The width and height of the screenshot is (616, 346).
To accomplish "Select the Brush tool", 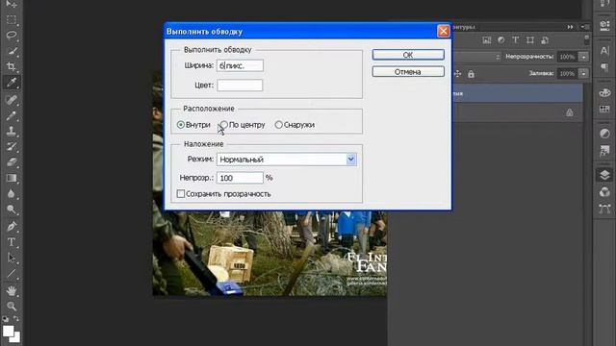I will (12, 115).
